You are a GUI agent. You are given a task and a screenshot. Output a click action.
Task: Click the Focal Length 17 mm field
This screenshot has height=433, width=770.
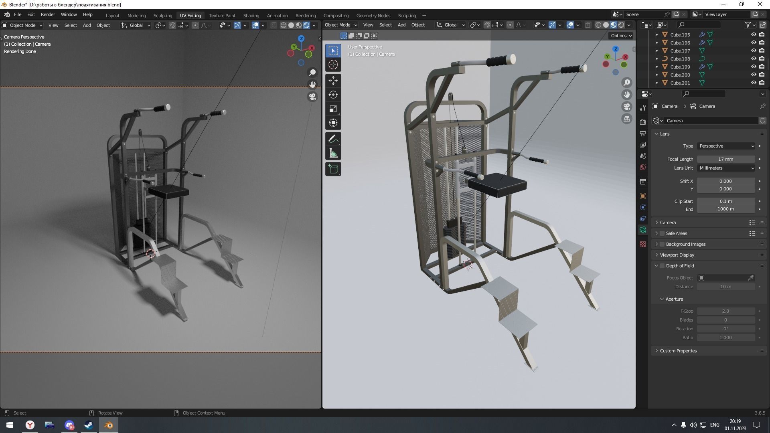[x=726, y=159]
